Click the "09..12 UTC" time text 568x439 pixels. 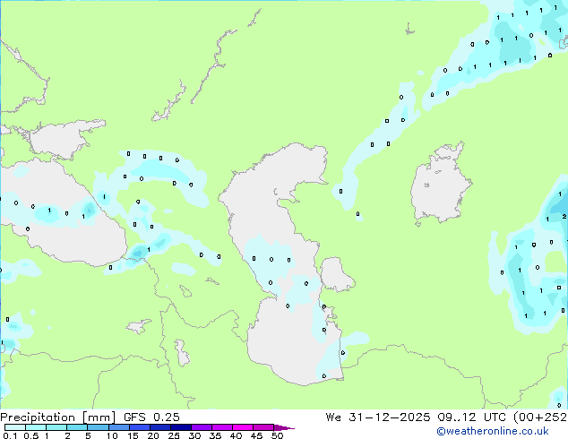pyautogui.click(x=471, y=417)
